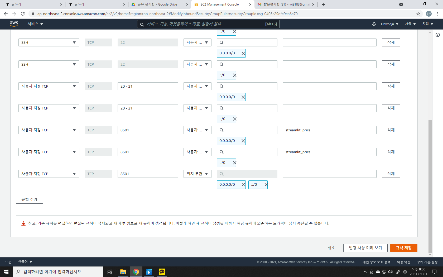Click the AWS services search box
The image size is (443, 277).
point(208,24)
